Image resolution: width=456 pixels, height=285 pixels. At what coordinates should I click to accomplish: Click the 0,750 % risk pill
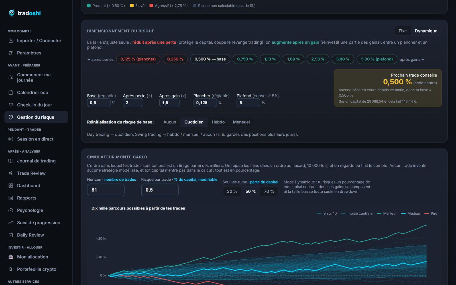click(245, 59)
